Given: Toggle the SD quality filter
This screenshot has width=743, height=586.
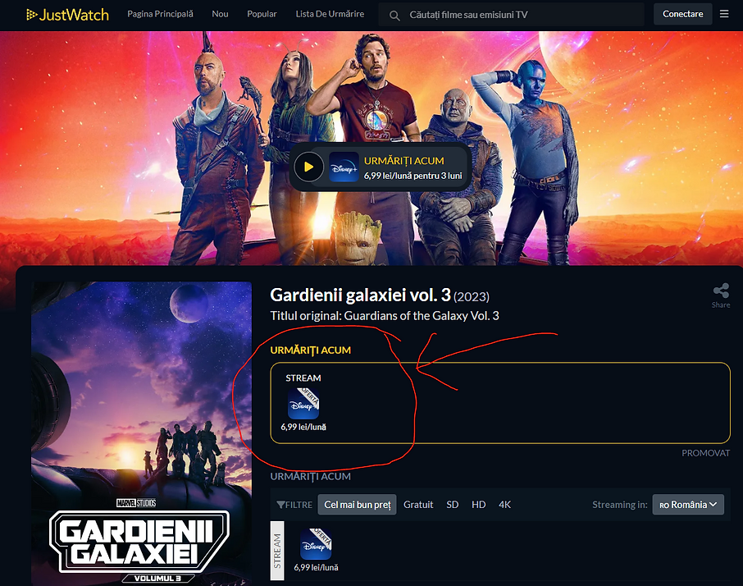Looking at the screenshot, I should (453, 505).
